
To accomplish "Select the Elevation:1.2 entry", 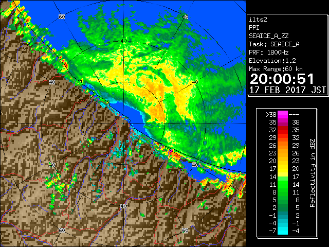I will (272, 61).
